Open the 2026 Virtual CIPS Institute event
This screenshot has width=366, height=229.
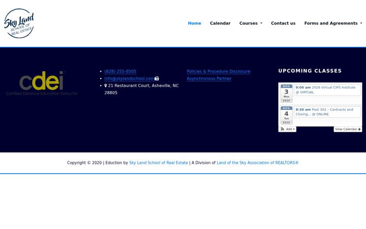pos(327,90)
